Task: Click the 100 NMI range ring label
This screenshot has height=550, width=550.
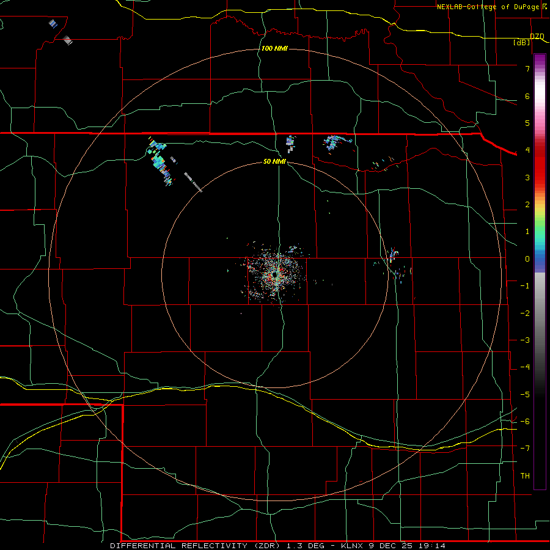Action: tap(274, 48)
